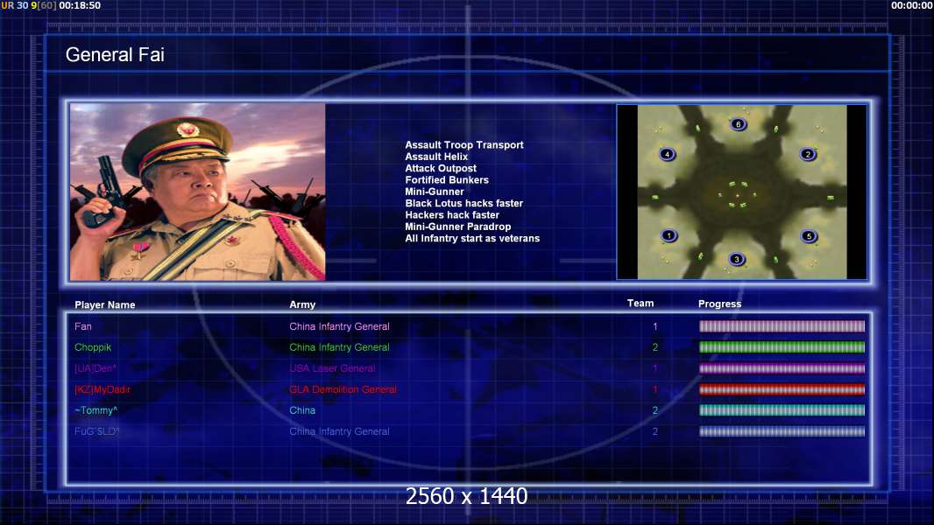
Task: Click the FuG`SLD^ progress bar
Action: (782, 431)
